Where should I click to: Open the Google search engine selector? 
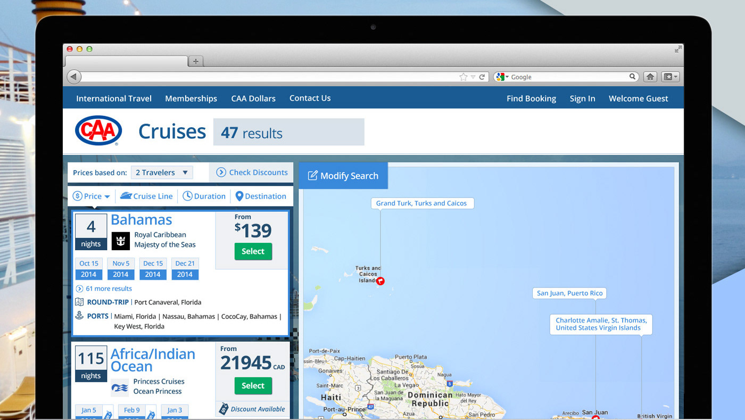[x=502, y=77]
